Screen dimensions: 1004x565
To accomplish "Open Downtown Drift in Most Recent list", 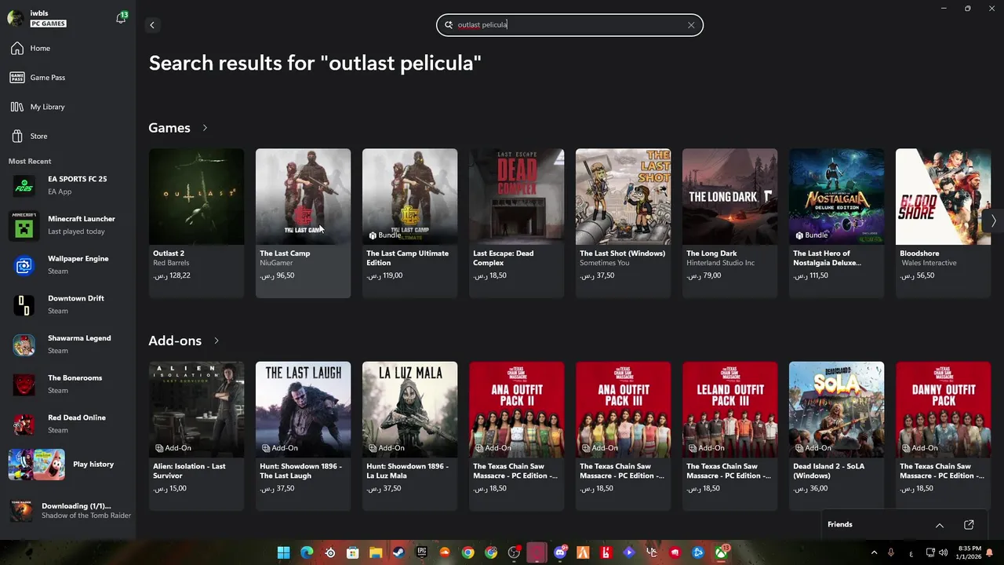I will 67,304.
